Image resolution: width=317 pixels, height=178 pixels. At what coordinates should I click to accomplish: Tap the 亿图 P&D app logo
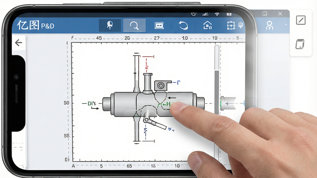coord(36,25)
